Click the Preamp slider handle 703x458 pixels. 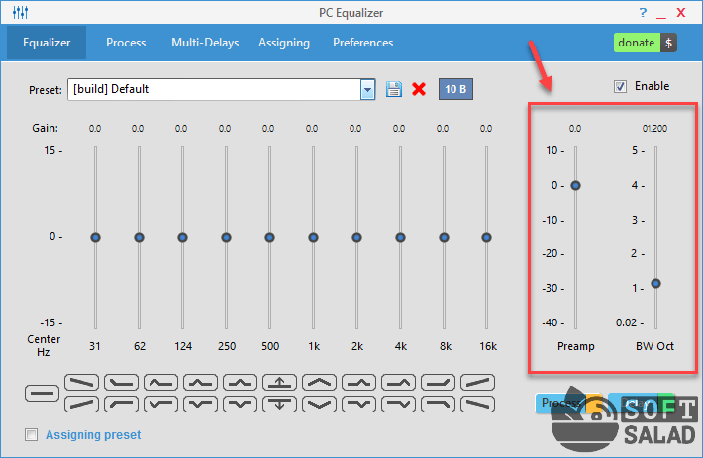pos(575,185)
